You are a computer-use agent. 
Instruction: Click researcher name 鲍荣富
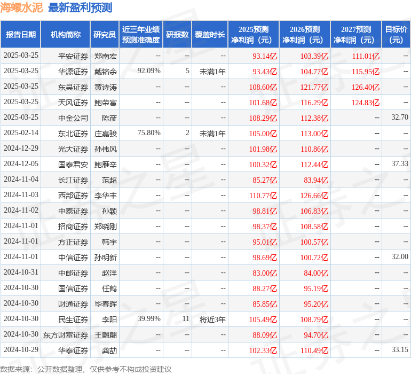(106, 103)
